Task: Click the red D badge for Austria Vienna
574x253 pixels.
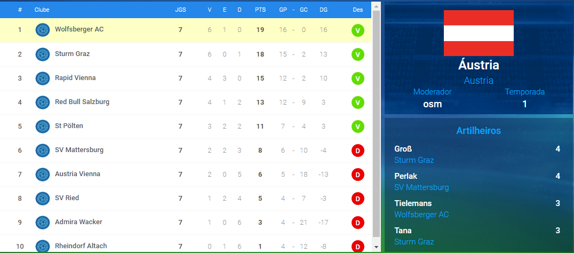Action: click(357, 175)
